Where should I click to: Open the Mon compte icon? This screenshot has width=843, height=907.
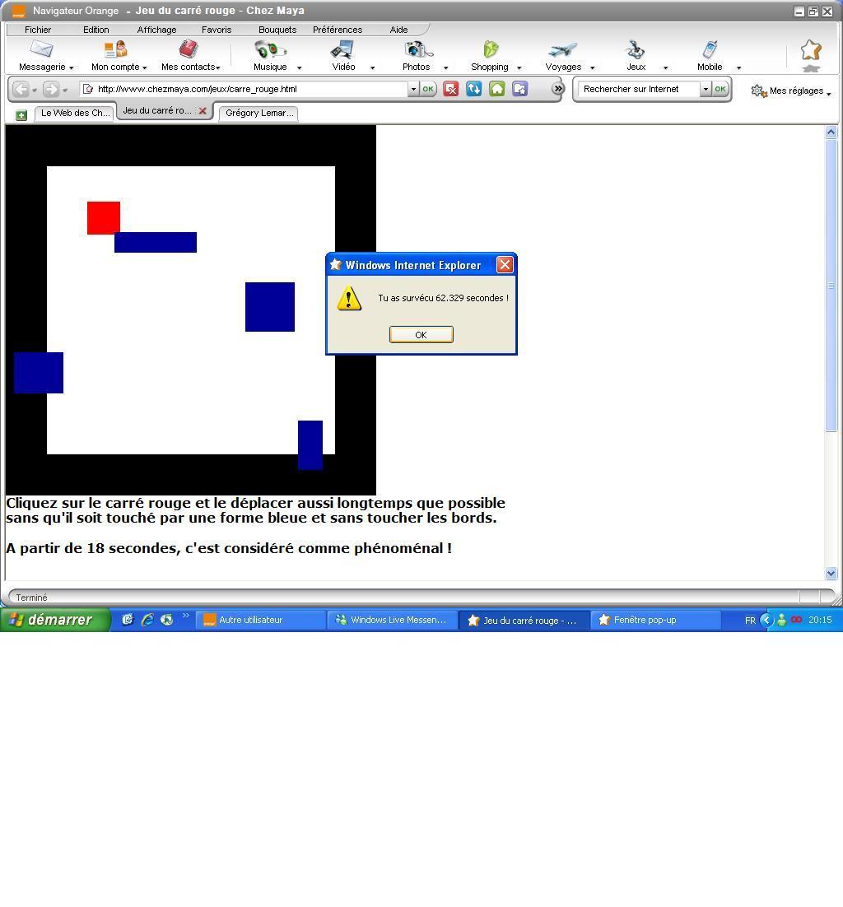[x=116, y=49]
